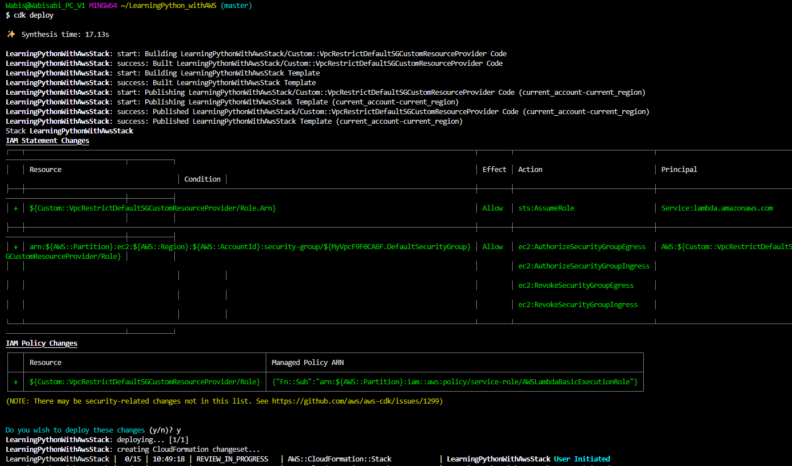
Task: Click the '(master)' branch indicator
Action: (x=236, y=6)
